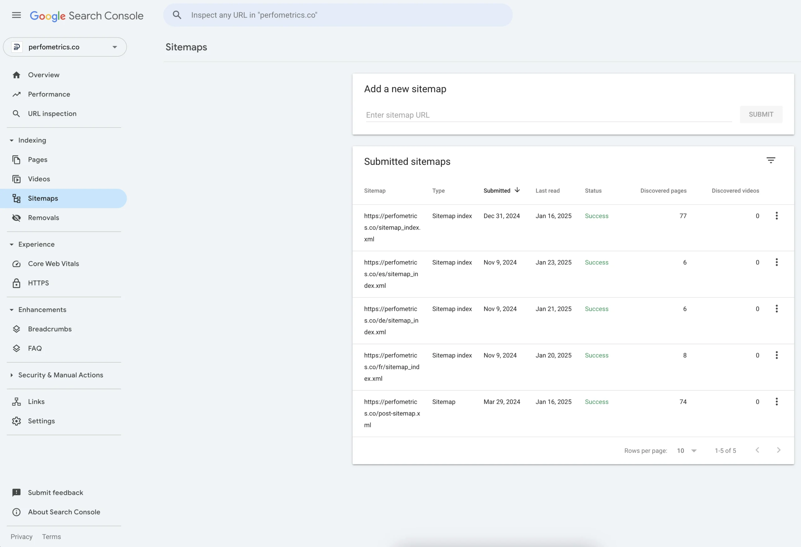
Task: Go to next page of sitemaps
Action: (x=778, y=450)
